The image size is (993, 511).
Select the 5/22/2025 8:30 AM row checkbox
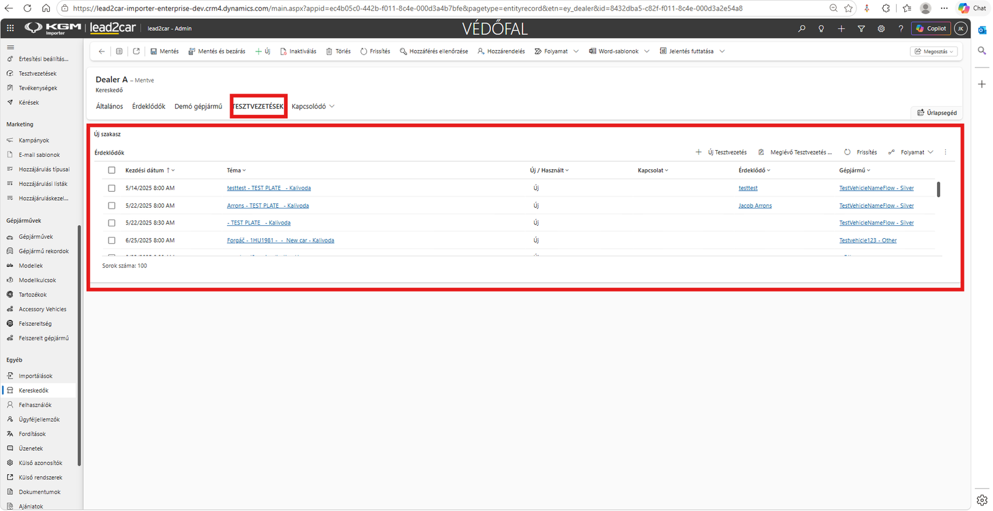(x=112, y=223)
